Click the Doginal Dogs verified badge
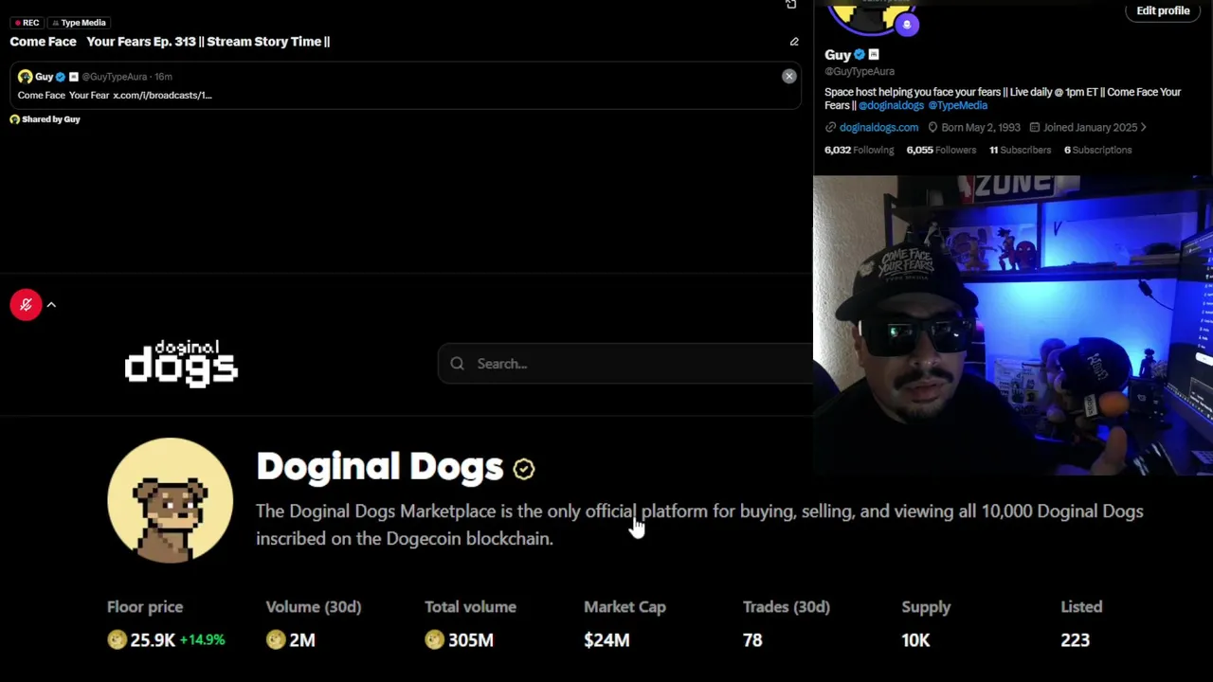Screen dimensions: 1213x682 [x=524, y=468]
